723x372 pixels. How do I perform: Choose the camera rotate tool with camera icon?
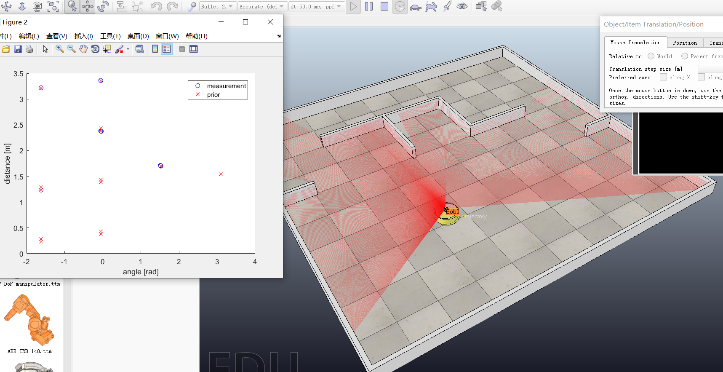(37, 6)
